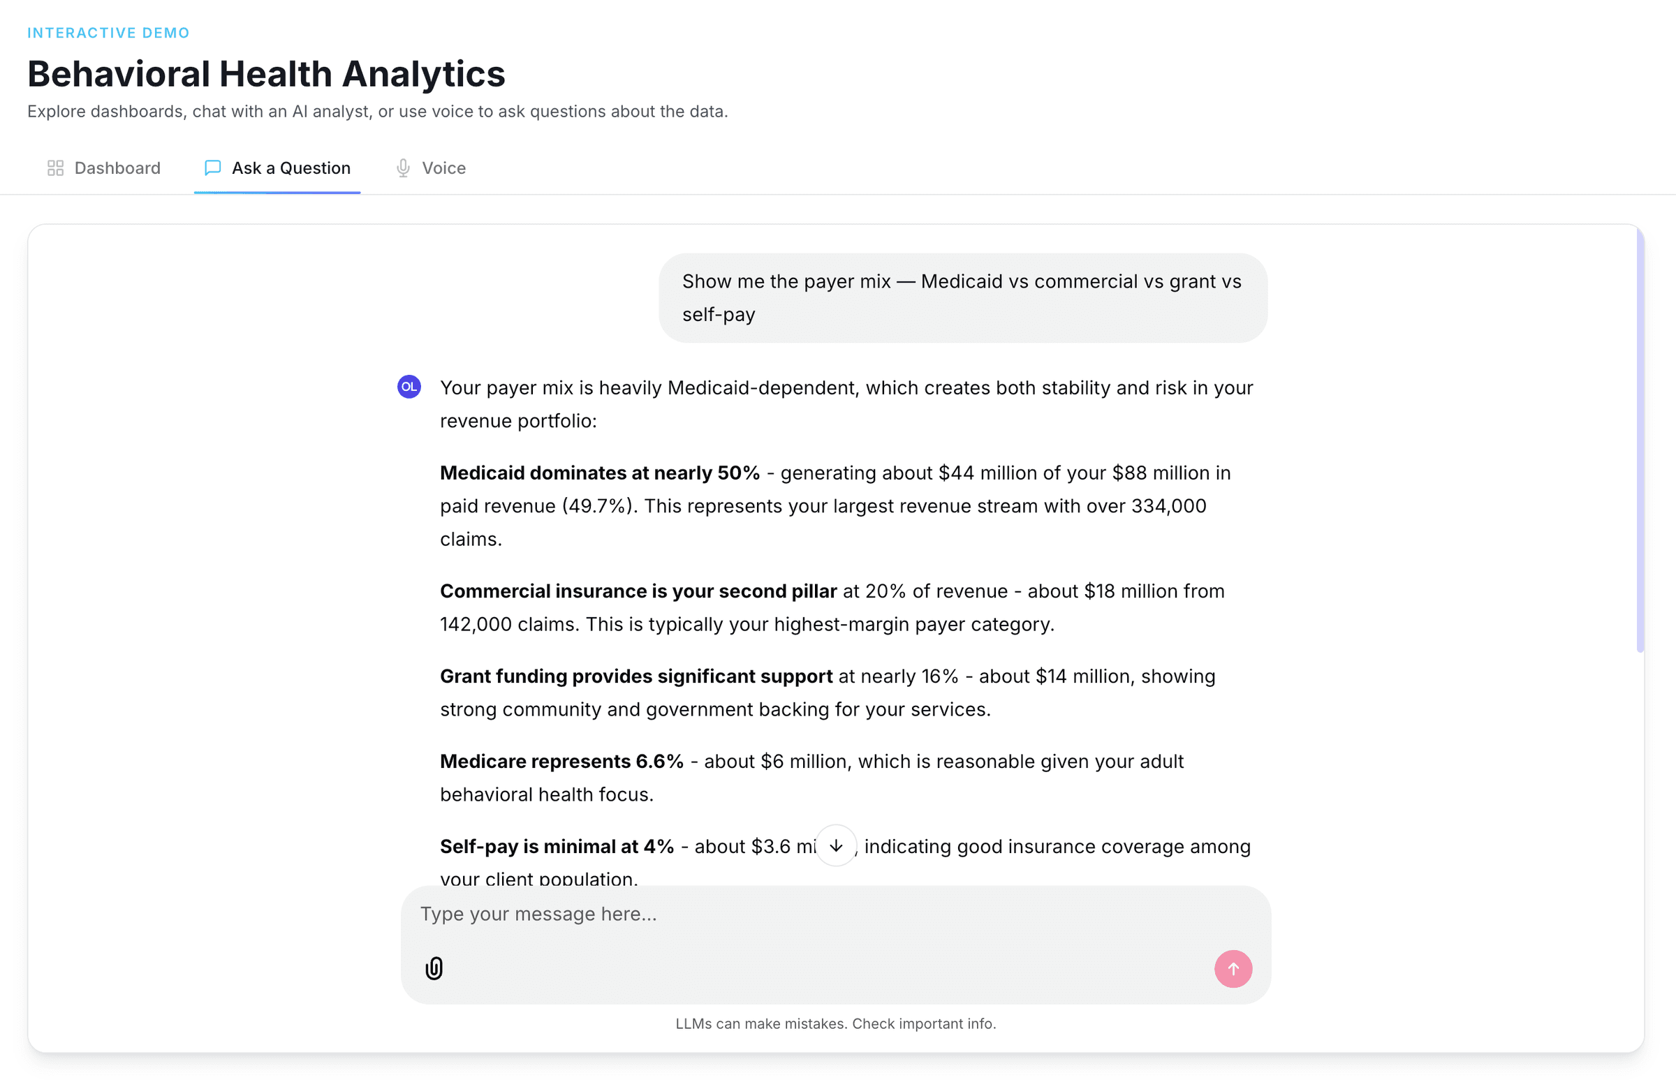This screenshot has height=1089, width=1676.
Task: Click the Grant funding insight text
Action: [x=636, y=676]
